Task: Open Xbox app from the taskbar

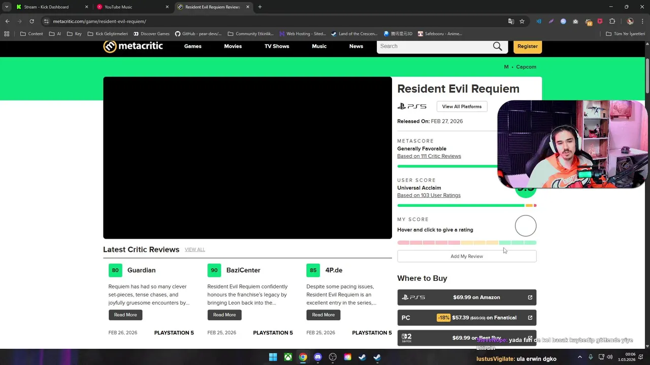Action: [288, 357]
